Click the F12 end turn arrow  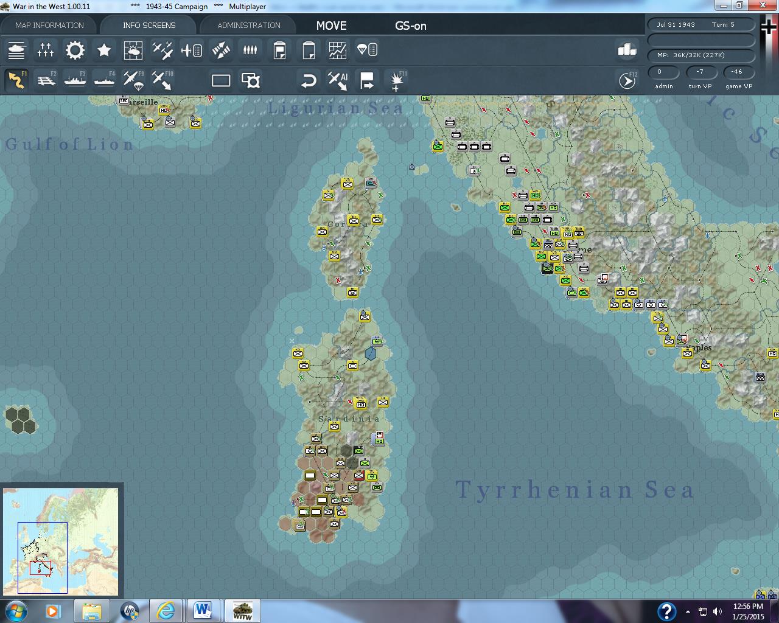click(x=627, y=80)
